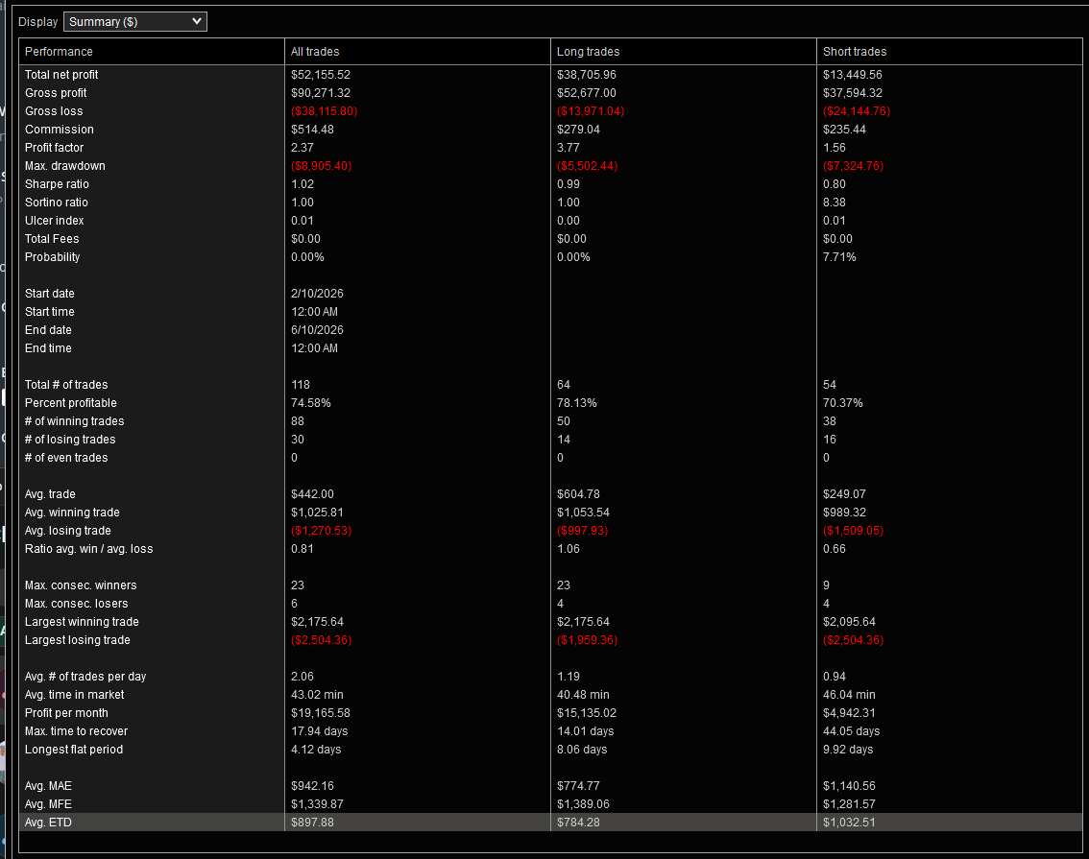Image resolution: width=1089 pixels, height=859 pixels.
Task: Select Long trades net profit $38,705.96
Action: click(586, 74)
